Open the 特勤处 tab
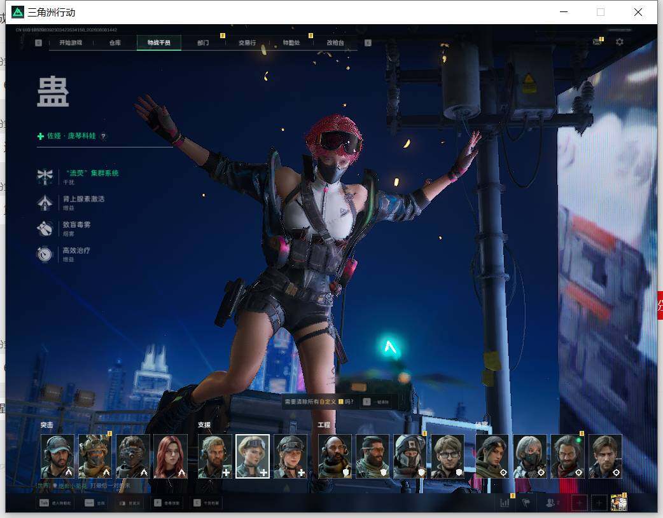 [x=291, y=43]
